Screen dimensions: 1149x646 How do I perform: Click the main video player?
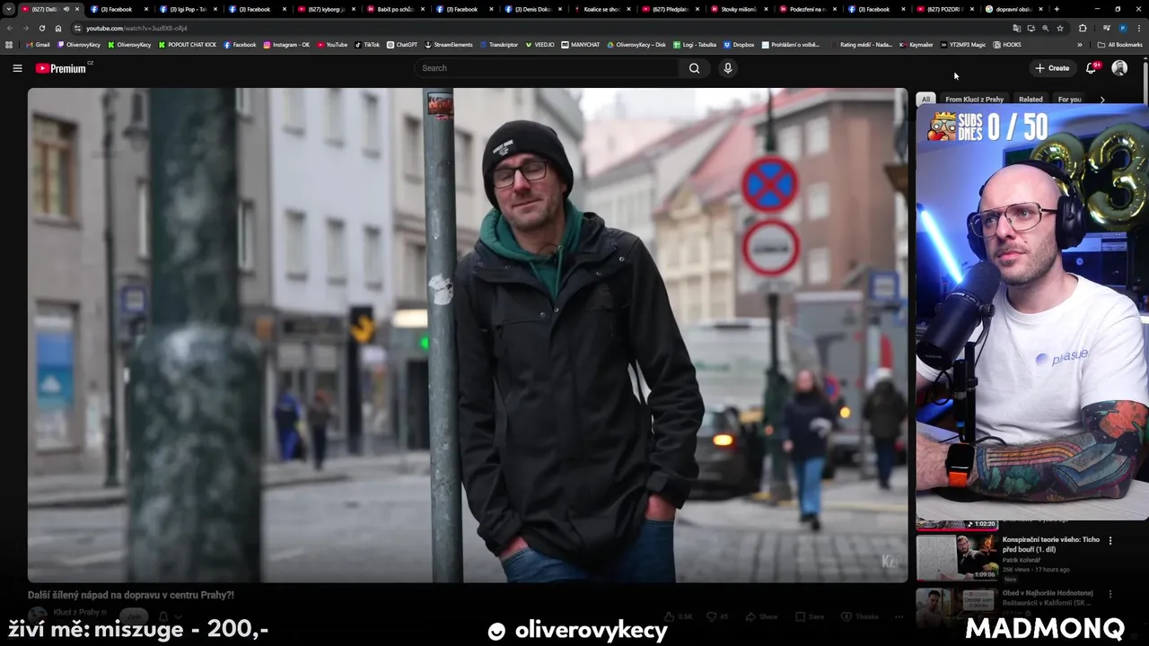467,335
